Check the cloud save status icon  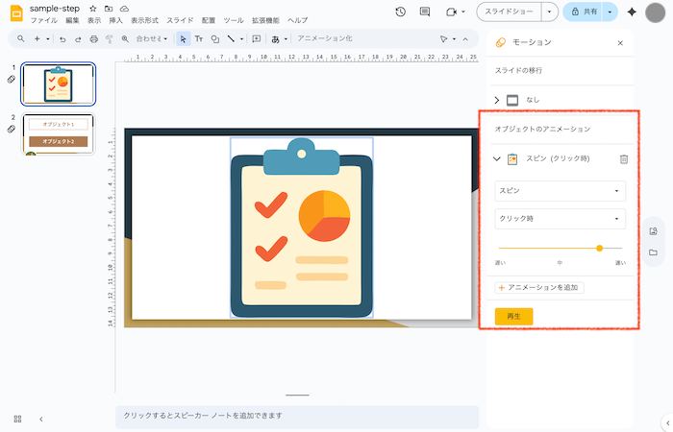coord(124,9)
